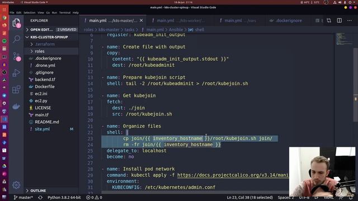
Task: Open LICENSE in the explorer
Action: tap(51, 108)
